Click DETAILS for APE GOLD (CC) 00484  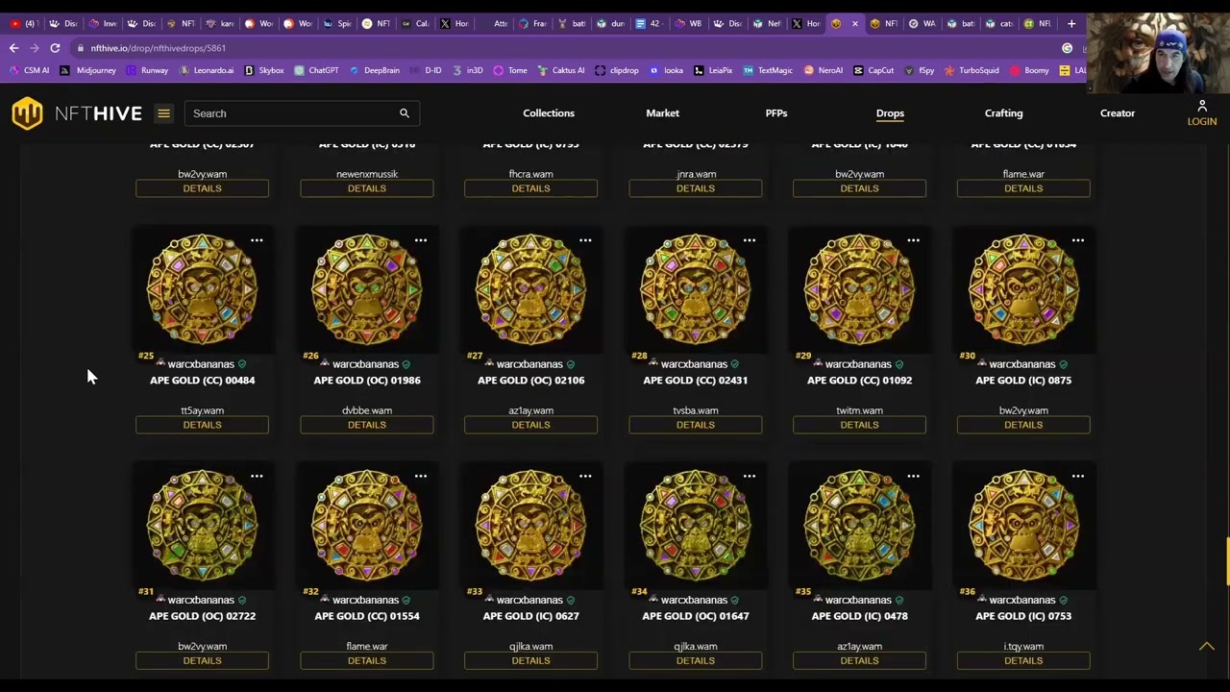[202, 425]
